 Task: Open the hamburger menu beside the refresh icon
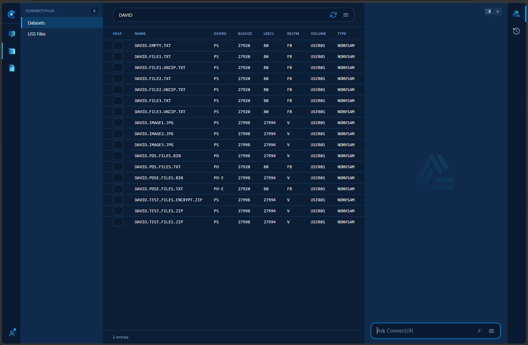346,15
